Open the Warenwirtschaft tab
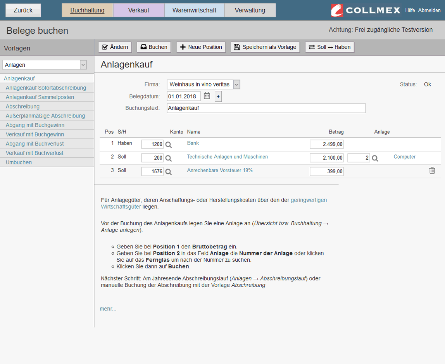This screenshot has height=364, width=445. tap(195, 10)
